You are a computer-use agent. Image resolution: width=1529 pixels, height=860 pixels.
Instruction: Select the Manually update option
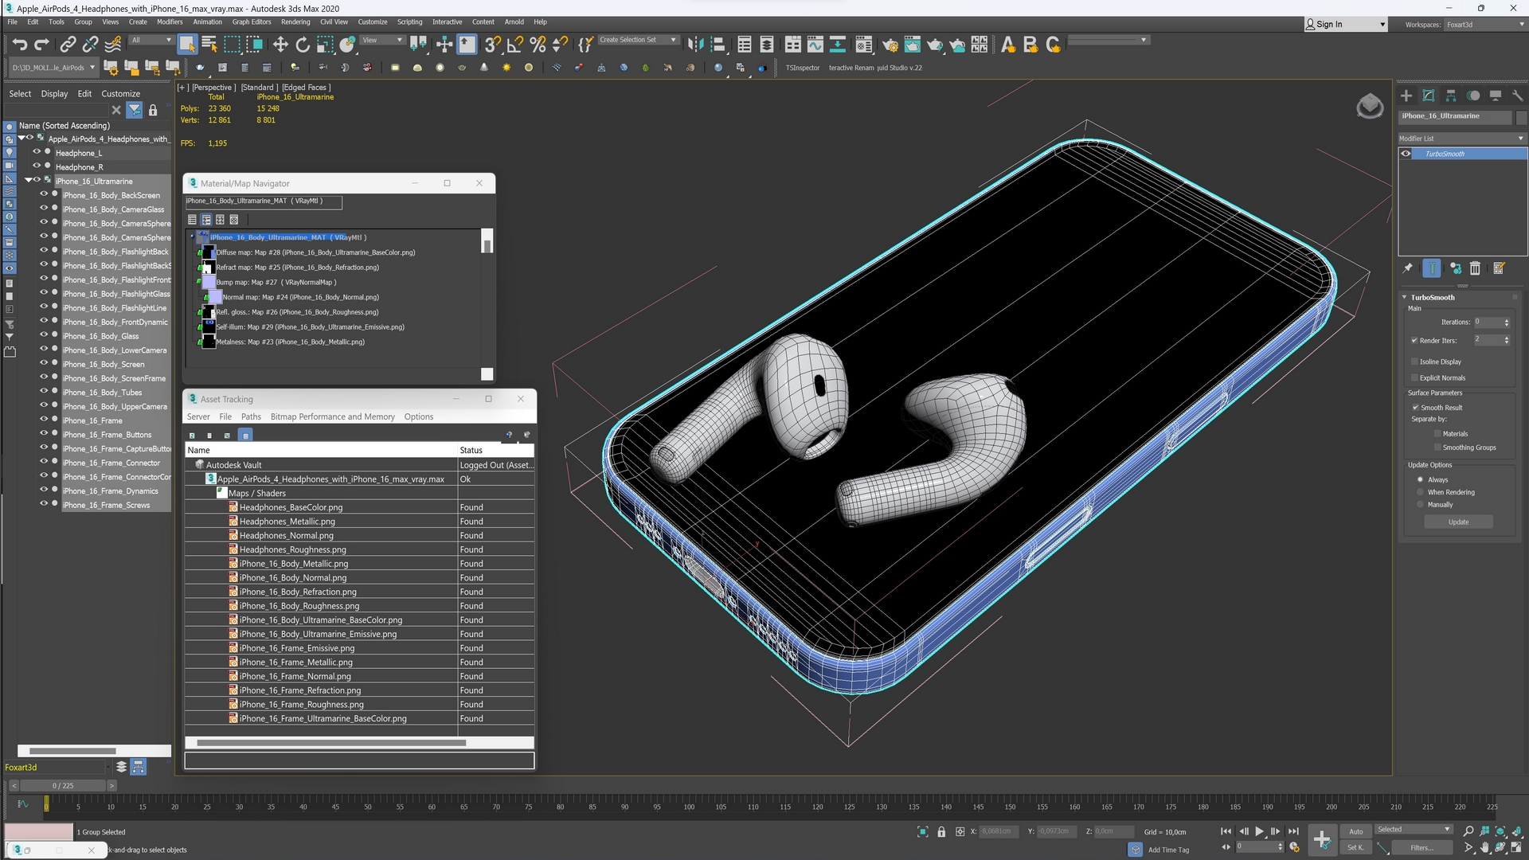point(1420,505)
